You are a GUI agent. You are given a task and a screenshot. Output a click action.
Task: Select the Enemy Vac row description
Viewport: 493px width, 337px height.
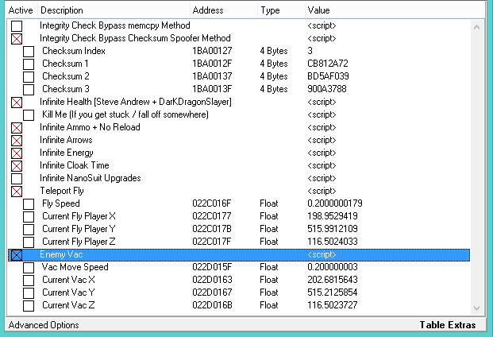(61, 254)
